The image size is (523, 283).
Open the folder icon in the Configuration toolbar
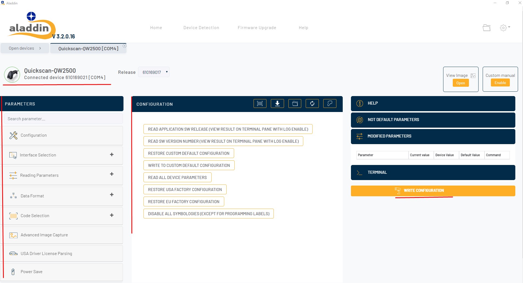(x=295, y=103)
